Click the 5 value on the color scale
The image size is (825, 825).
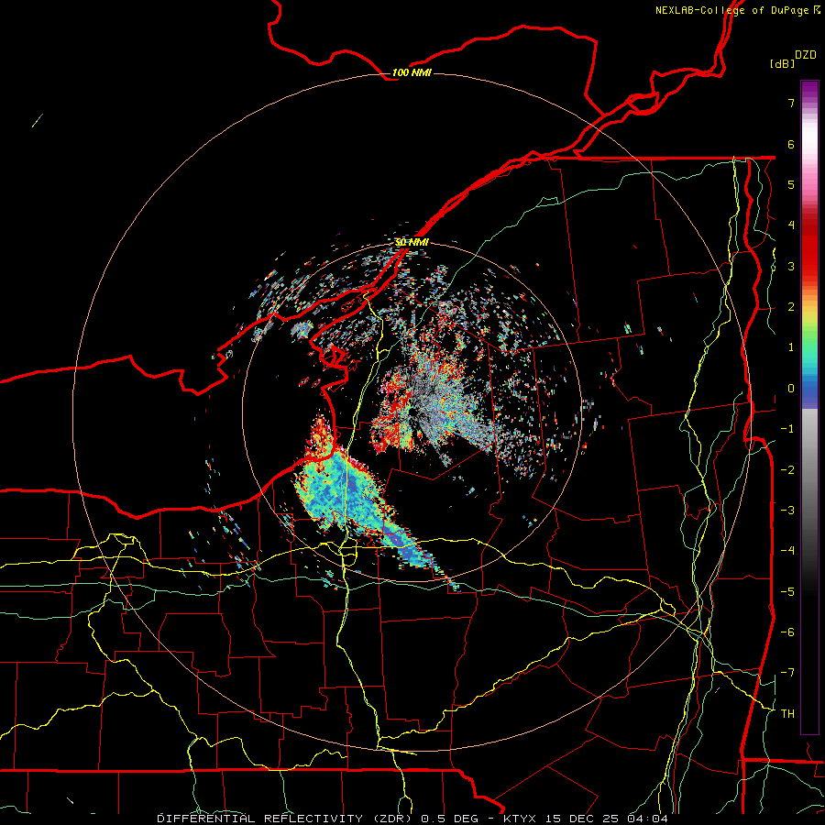[x=791, y=184]
